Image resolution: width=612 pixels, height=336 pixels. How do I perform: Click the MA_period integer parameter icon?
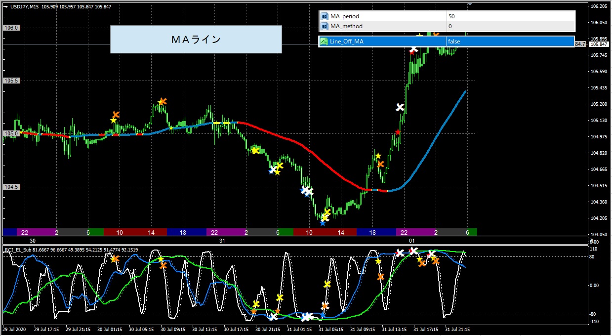click(x=324, y=16)
